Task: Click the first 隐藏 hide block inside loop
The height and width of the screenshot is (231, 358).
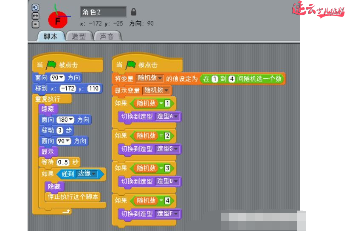Action: click(x=48, y=109)
